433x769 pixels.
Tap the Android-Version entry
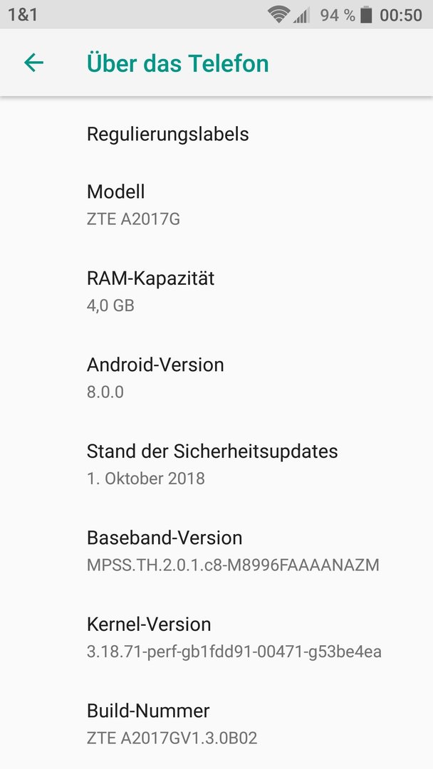216,377
